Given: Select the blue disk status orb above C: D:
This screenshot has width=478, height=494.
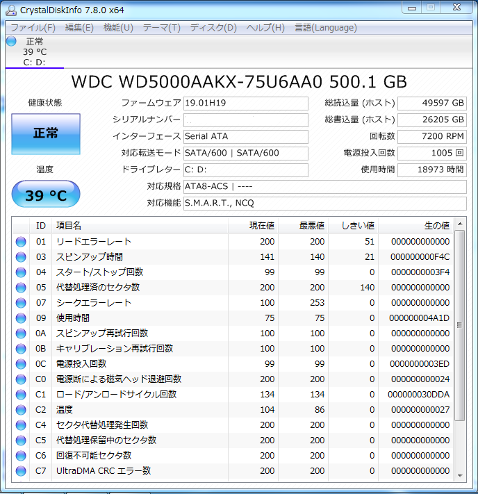Looking at the screenshot, I should click(11, 41).
